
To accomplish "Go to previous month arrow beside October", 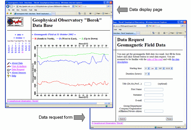I will (x=14, y=38).
